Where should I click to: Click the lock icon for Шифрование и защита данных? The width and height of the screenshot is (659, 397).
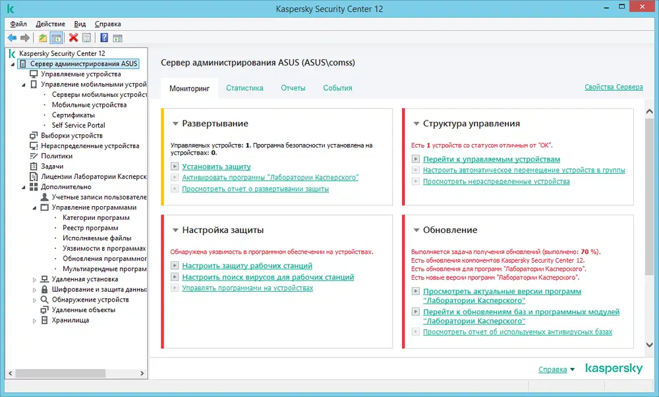pos(45,289)
